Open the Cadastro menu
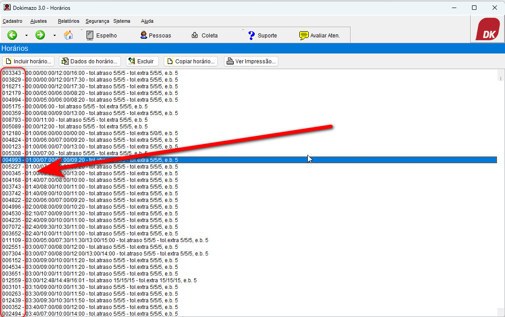This screenshot has width=505, height=317. tap(12, 21)
